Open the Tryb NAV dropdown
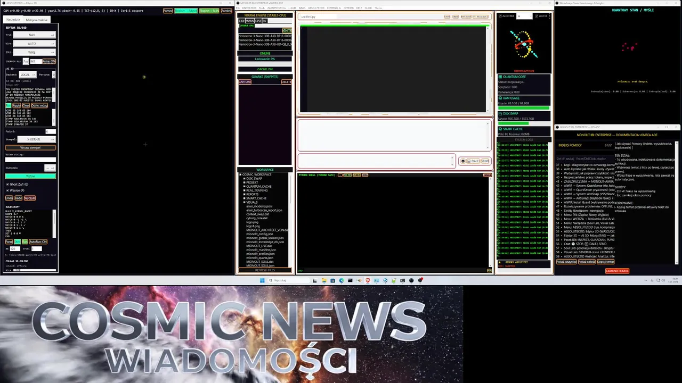This screenshot has height=383, width=682. tap(34, 35)
